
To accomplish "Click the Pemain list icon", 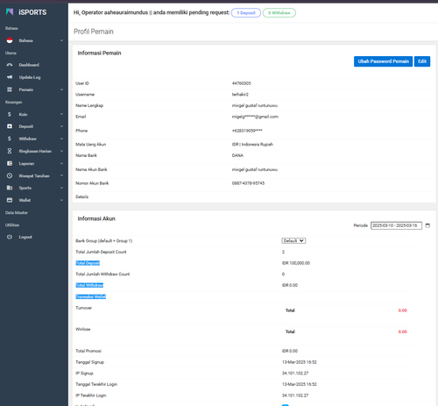I will coord(10,89).
